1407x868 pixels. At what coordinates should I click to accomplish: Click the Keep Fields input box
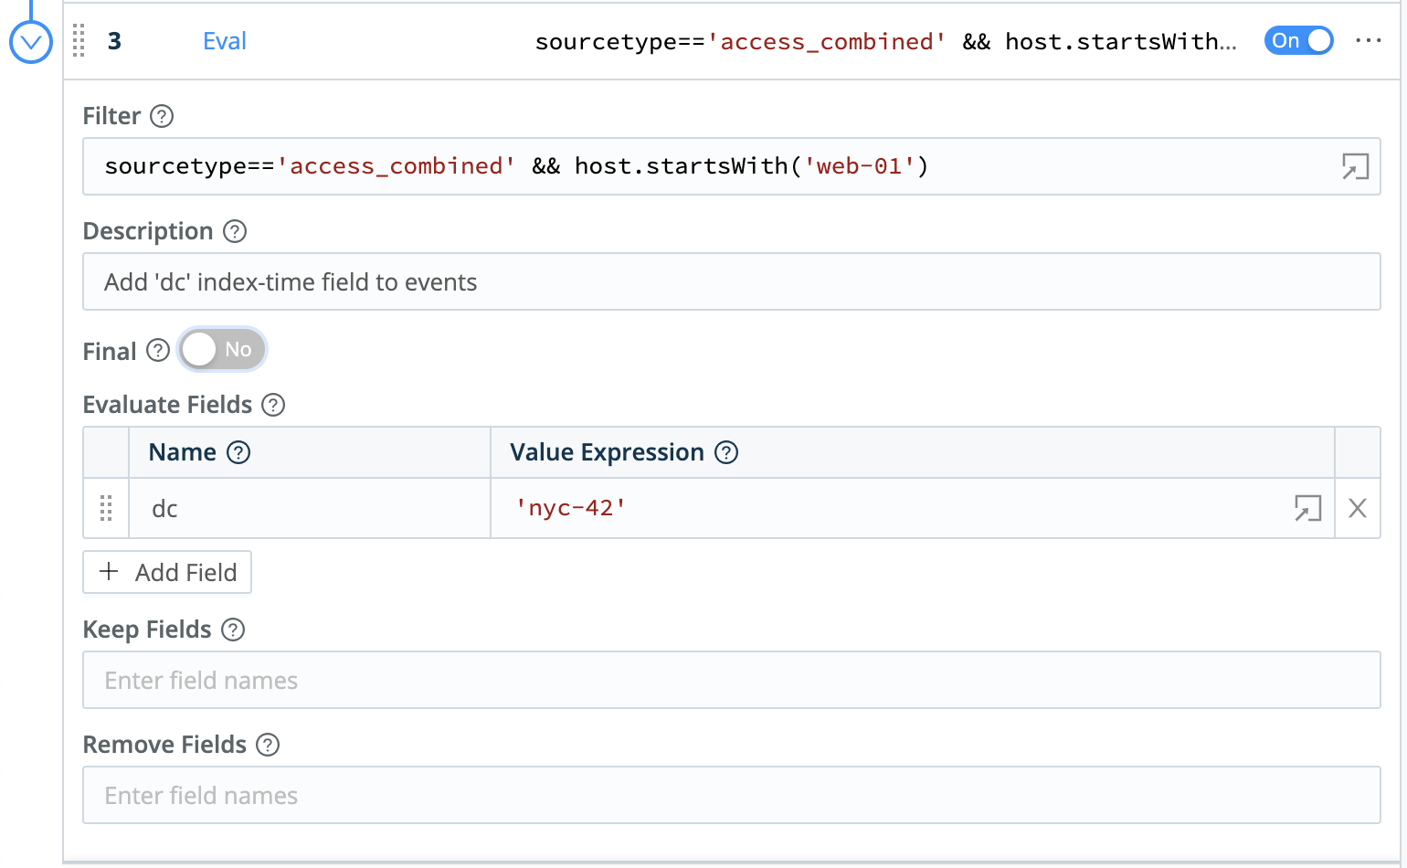731,681
